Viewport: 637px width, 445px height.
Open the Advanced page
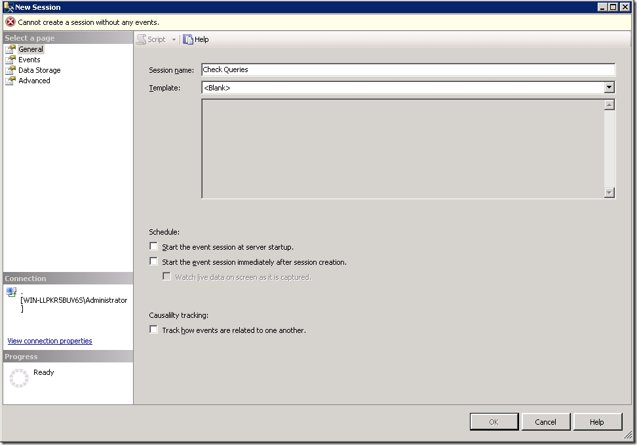(x=34, y=81)
